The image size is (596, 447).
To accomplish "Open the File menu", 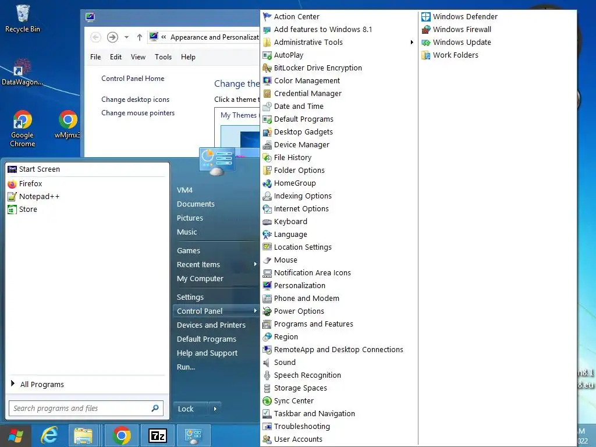I will pos(95,57).
